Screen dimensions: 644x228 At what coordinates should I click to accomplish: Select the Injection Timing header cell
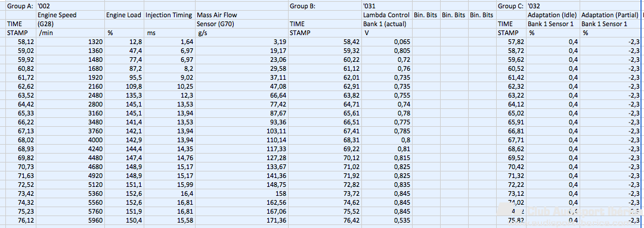tap(169, 15)
